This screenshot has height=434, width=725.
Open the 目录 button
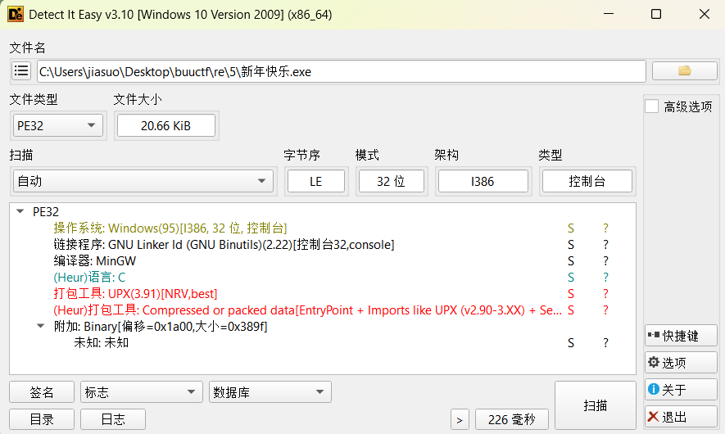[x=42, y=419]
